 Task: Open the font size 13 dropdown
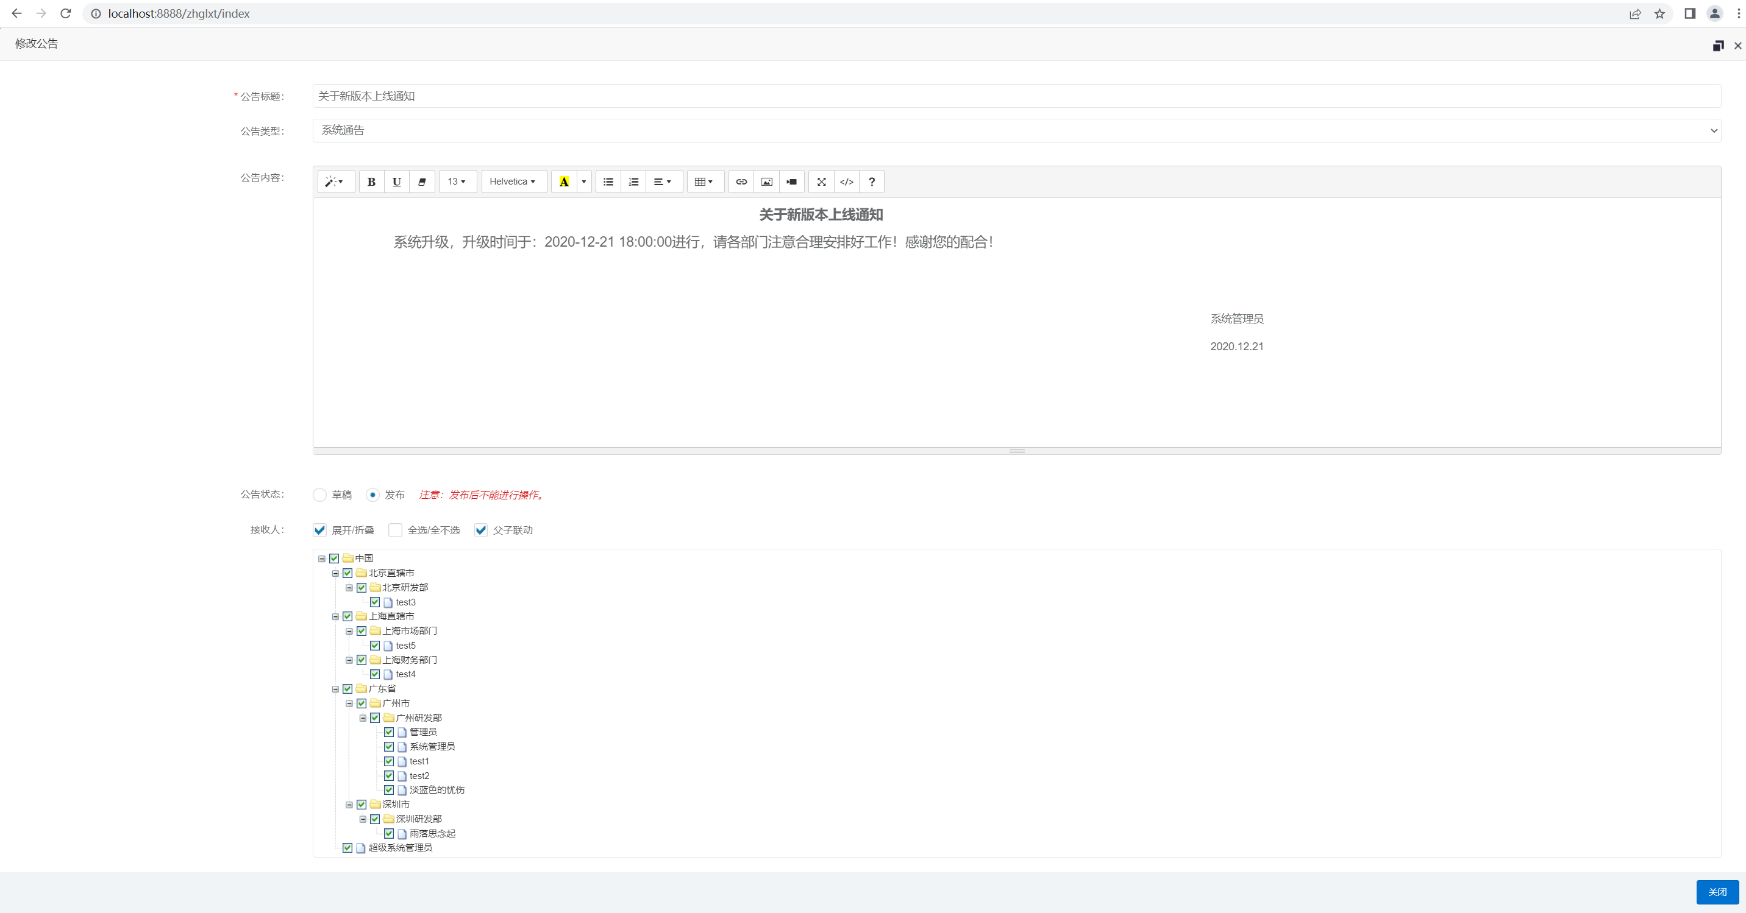(x=457, y=182)
